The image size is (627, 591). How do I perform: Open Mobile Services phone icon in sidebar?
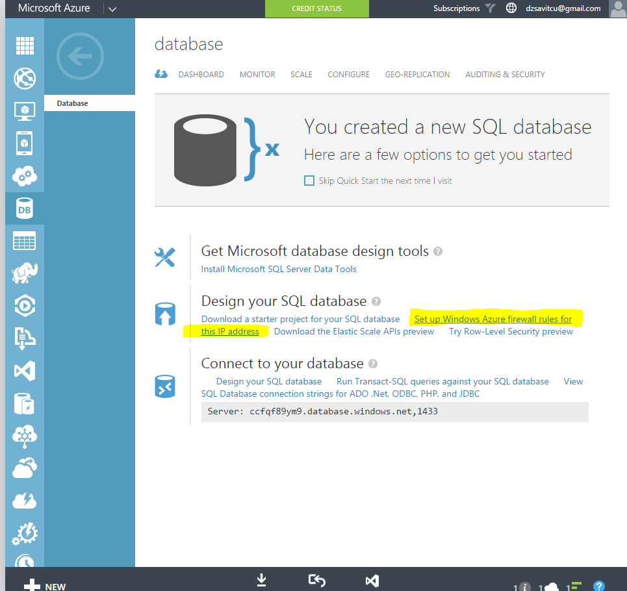[25, 143]
